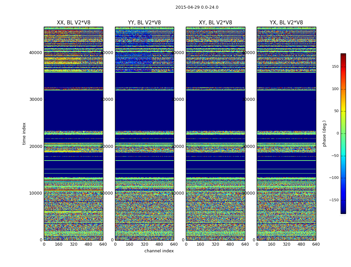The width and height of the screenshot is (351, 267).
Task: Click the −100 tick label on the colorbar
Action: coord(333,178)
